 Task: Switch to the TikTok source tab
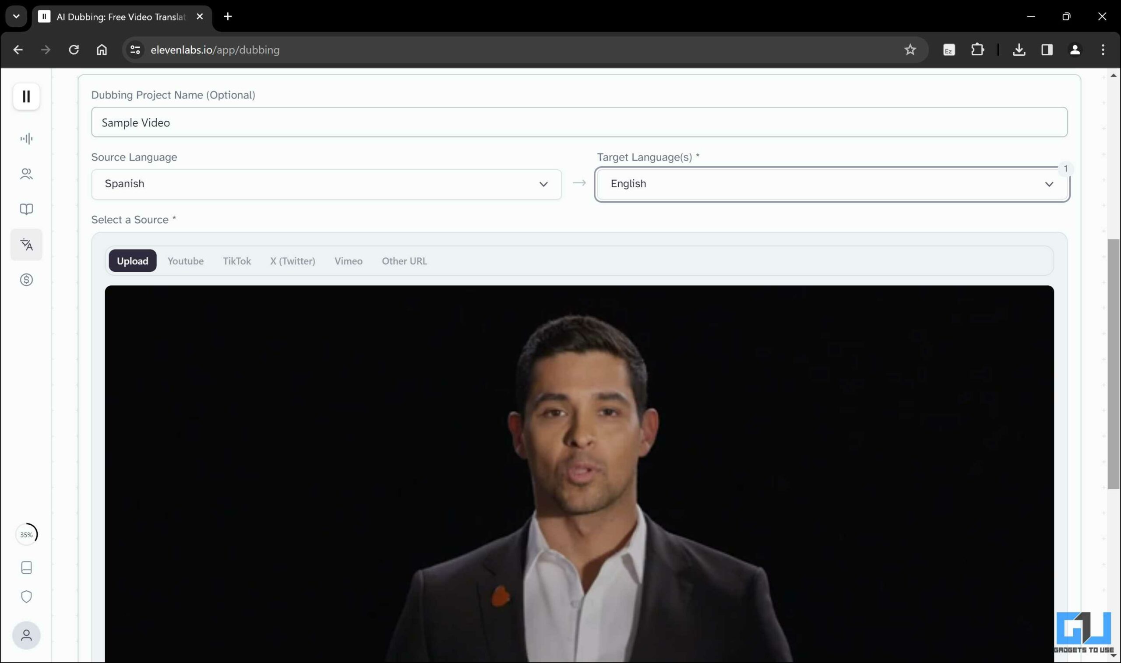tap(236, 261)
